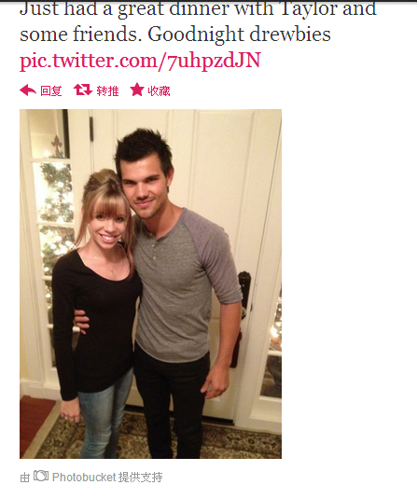The height and width of the screenshot is (485, 417).
Task: Open the attached couple photo
Action: click(x=150, y=284)
